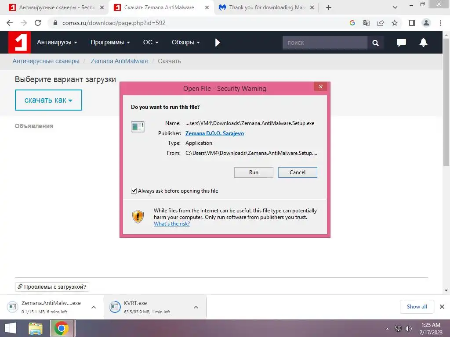Close the Антивирусные сканеры tab
450x337 pixels.
[x=102, y=8]
